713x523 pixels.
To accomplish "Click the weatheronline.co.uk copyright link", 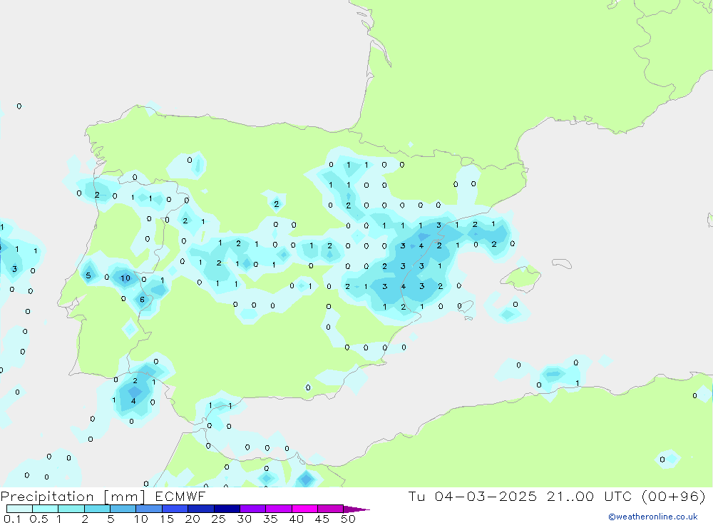I will [x=652, y=517].
